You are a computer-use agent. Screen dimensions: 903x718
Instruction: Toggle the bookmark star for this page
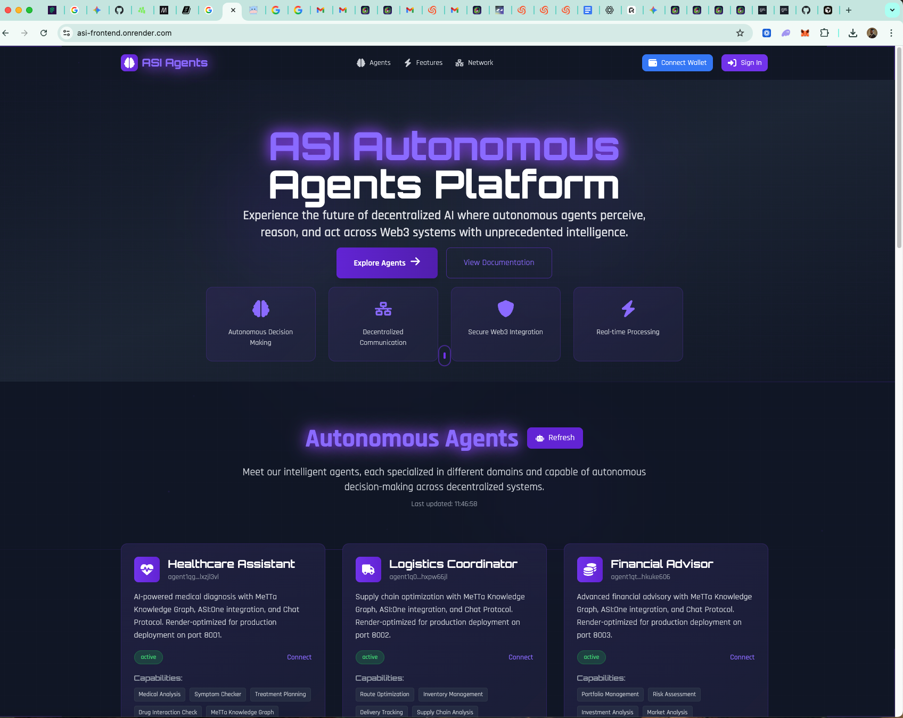point(740,32)
